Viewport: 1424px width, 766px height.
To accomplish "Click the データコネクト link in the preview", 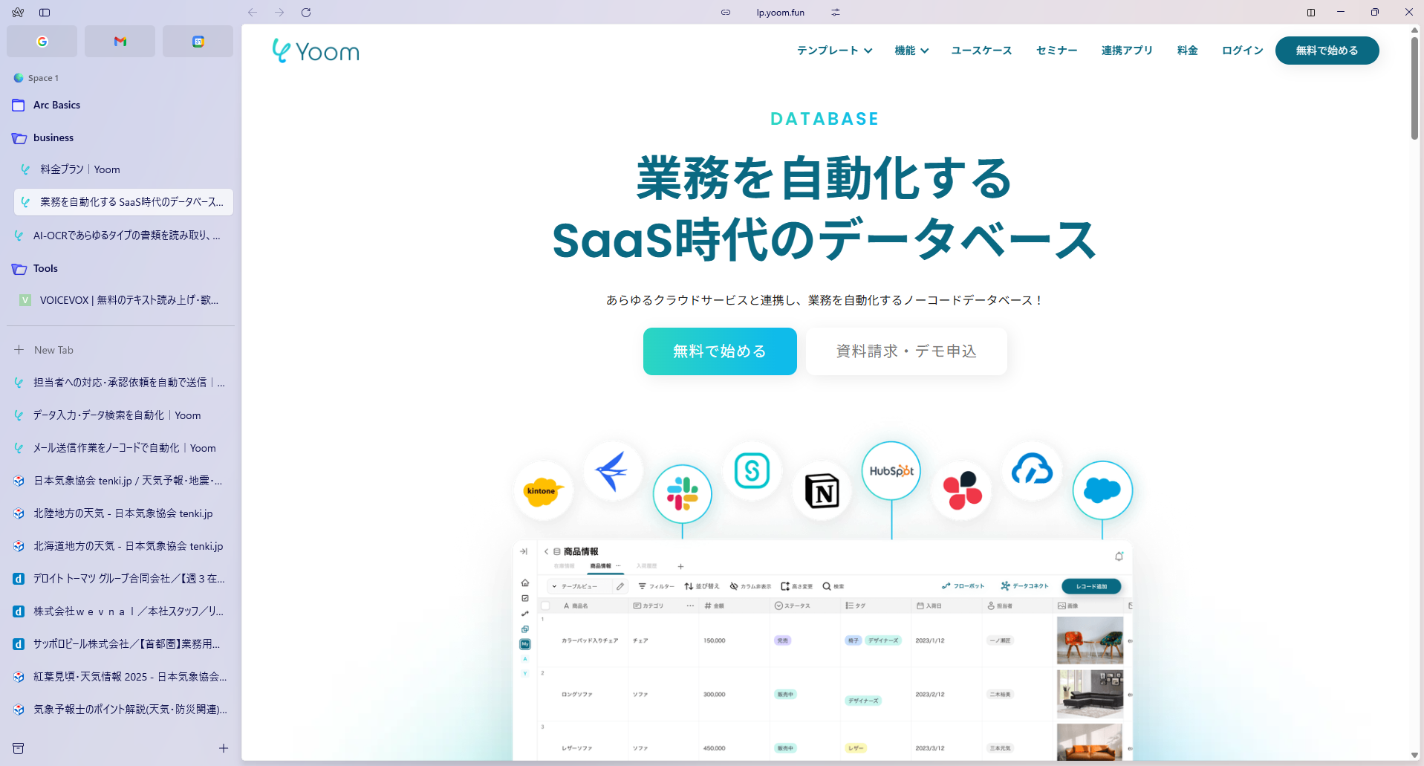I will (1024, 586).
